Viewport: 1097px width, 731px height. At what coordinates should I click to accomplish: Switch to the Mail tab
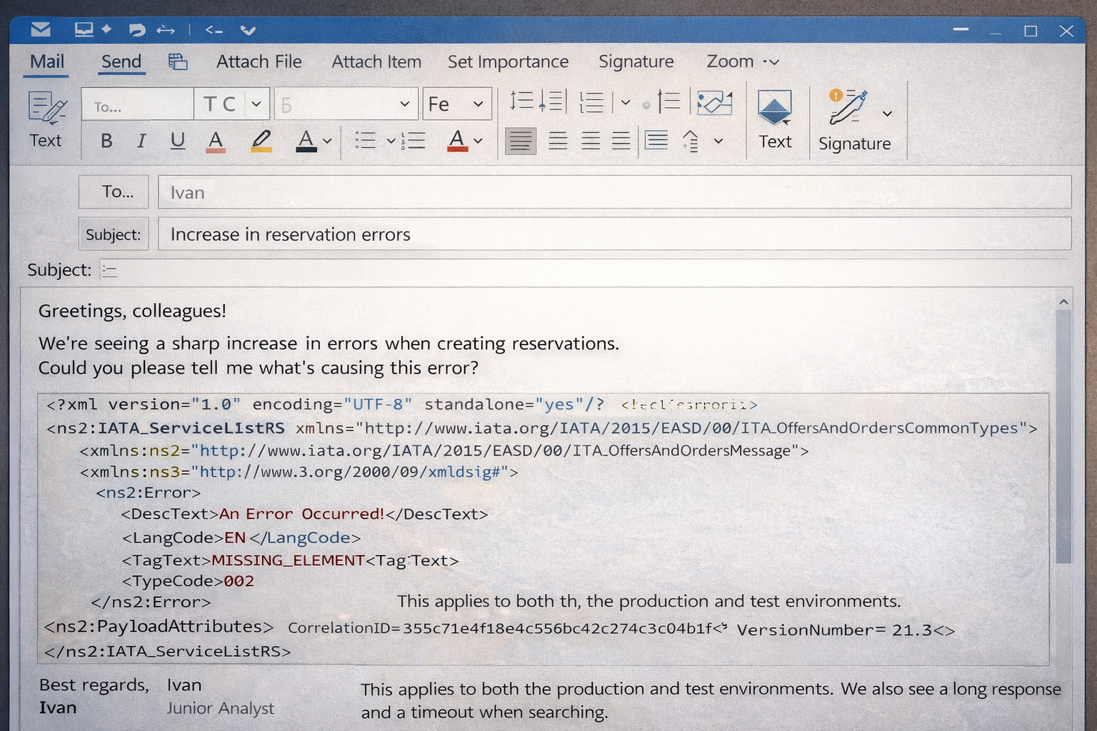click(47, 61)
